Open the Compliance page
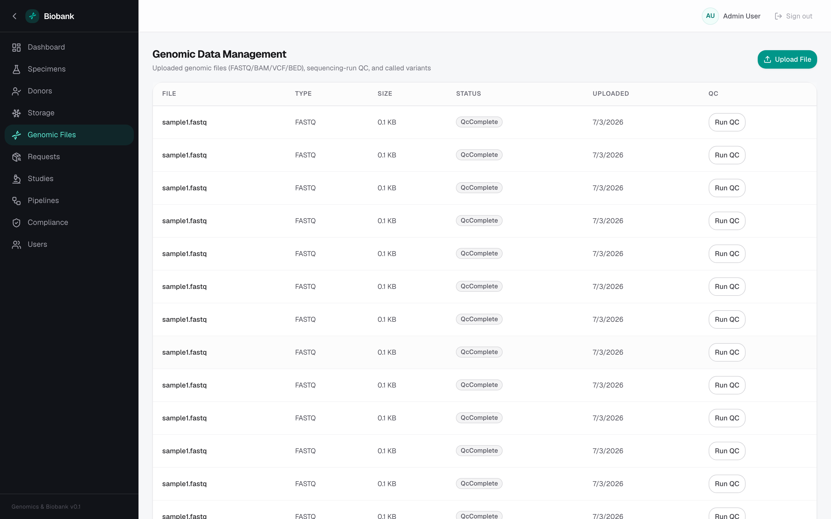The image size is (831, 519). click(69, 223)
